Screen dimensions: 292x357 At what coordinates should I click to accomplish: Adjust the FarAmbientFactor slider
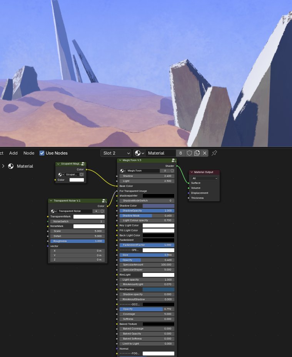pyautogui.click(x=147, y=245)
